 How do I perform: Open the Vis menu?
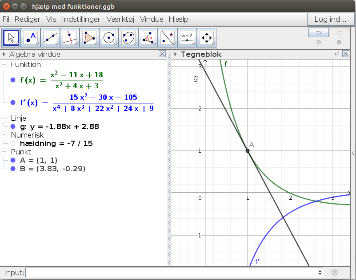[51, 19]
